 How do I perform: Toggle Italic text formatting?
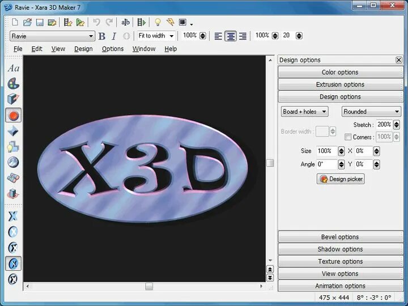[114, 36]
